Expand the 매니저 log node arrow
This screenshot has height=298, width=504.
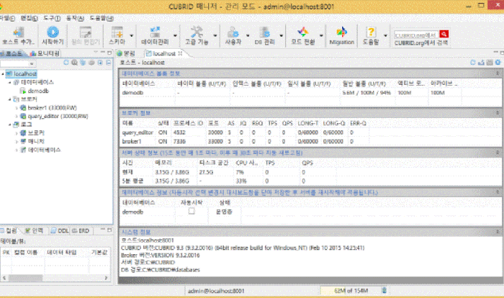pos(17,142)
